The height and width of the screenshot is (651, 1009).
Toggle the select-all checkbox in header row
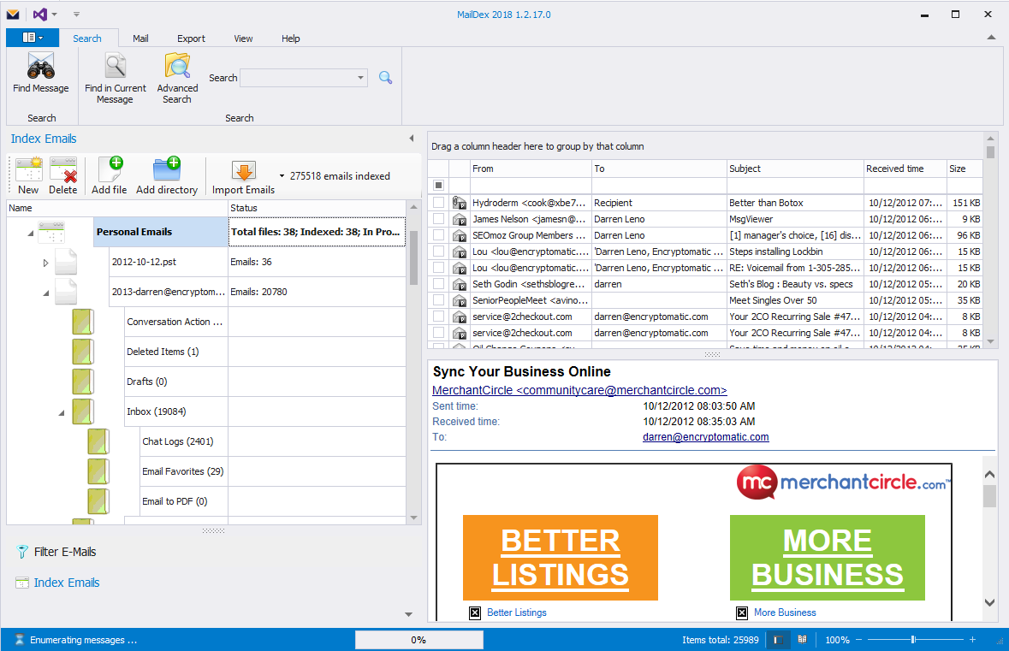[x=438, y=186]
